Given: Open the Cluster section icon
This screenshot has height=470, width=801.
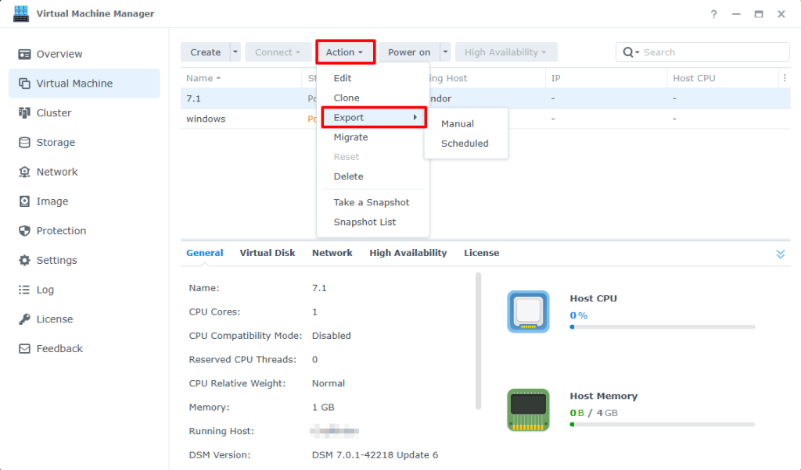Looking at the screenshot, I should (24, 113).
